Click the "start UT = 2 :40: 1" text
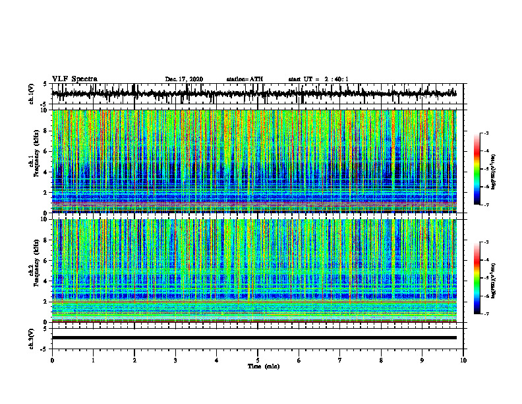The image size is (522, 404). click(318, 79)
